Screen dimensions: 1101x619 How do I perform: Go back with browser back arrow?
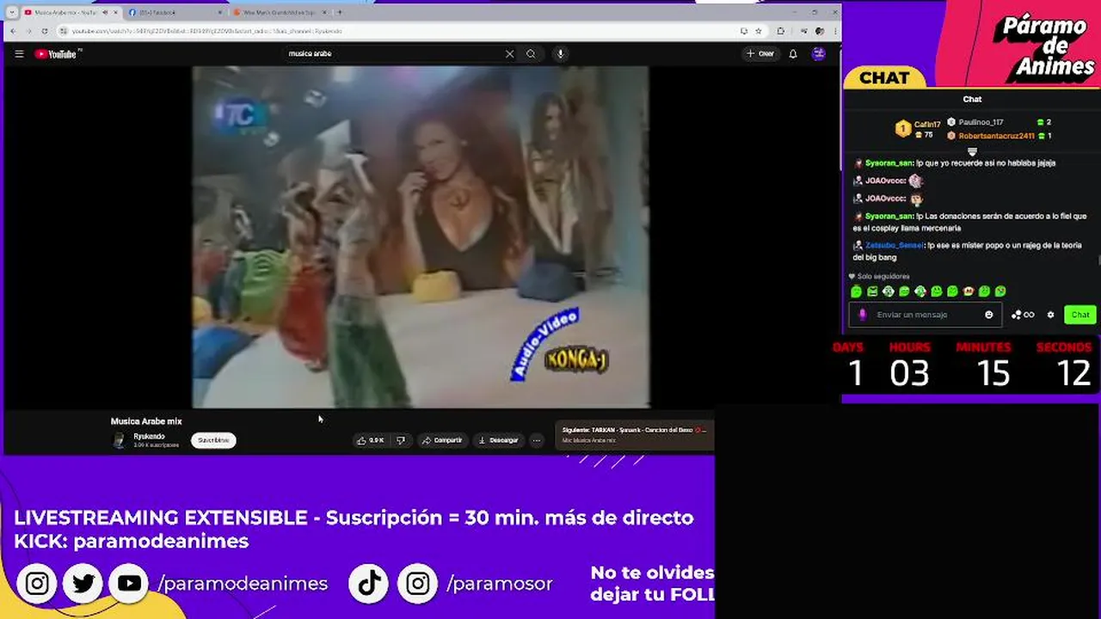(x=12, y=31)
